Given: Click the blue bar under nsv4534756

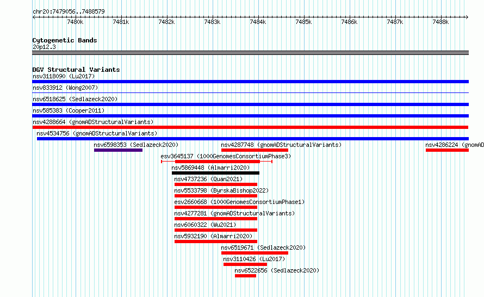Looking at the screenshot, I should click(x=253, y=139).
